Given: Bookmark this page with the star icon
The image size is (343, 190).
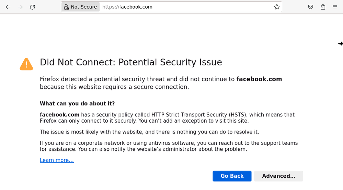Looking at the screenshot, I should 277,7.
